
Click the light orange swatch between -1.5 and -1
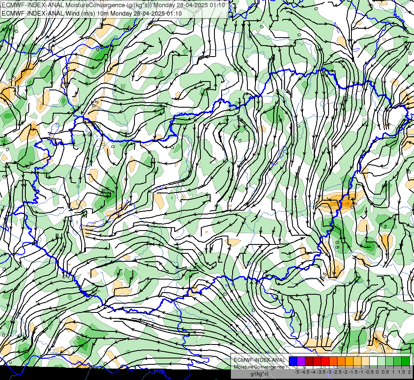pos(357,361)
